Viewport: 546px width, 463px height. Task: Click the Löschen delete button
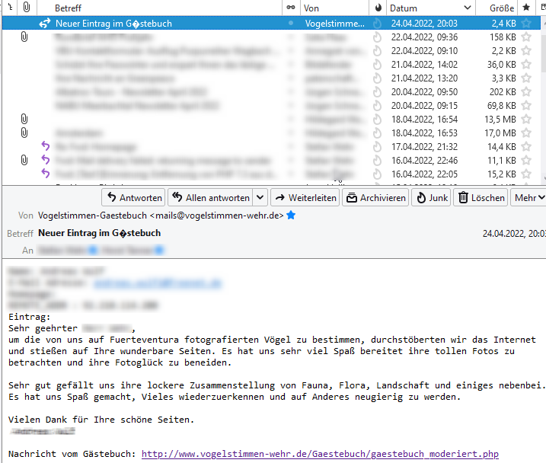(481, 197)
